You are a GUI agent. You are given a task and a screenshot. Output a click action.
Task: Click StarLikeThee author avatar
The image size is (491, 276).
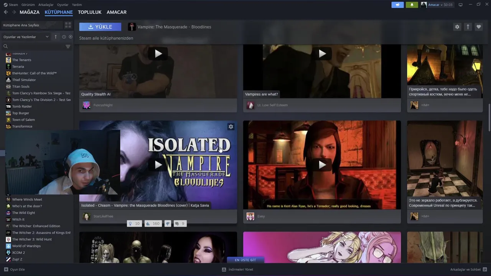coord(87,216)
